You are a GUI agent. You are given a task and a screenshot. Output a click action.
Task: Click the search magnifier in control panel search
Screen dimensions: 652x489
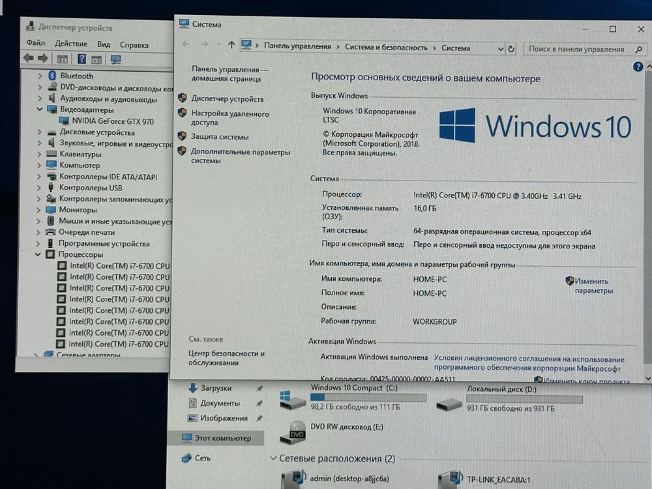[639, 50]
